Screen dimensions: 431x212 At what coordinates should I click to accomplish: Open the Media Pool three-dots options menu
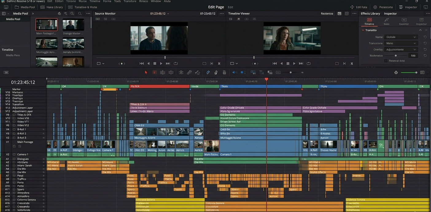tap(88, 14)
